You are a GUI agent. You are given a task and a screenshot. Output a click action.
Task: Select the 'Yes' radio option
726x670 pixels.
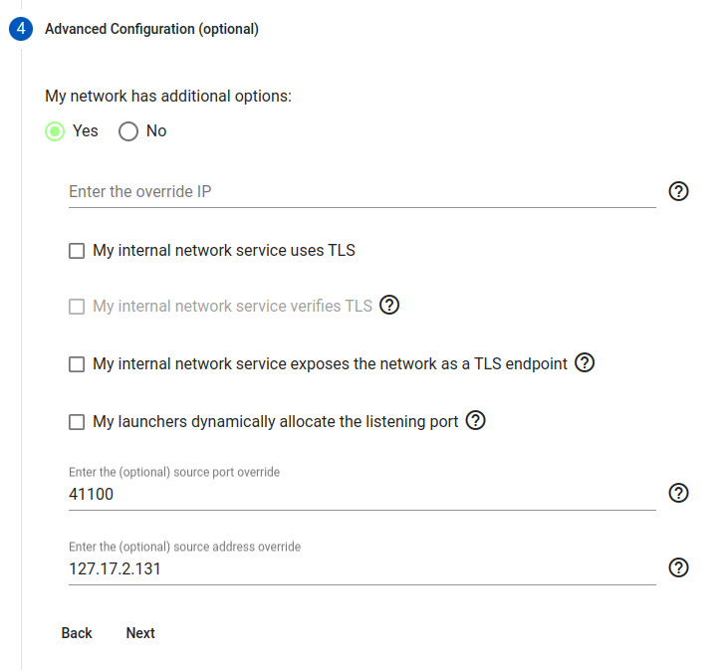(57, 131)
